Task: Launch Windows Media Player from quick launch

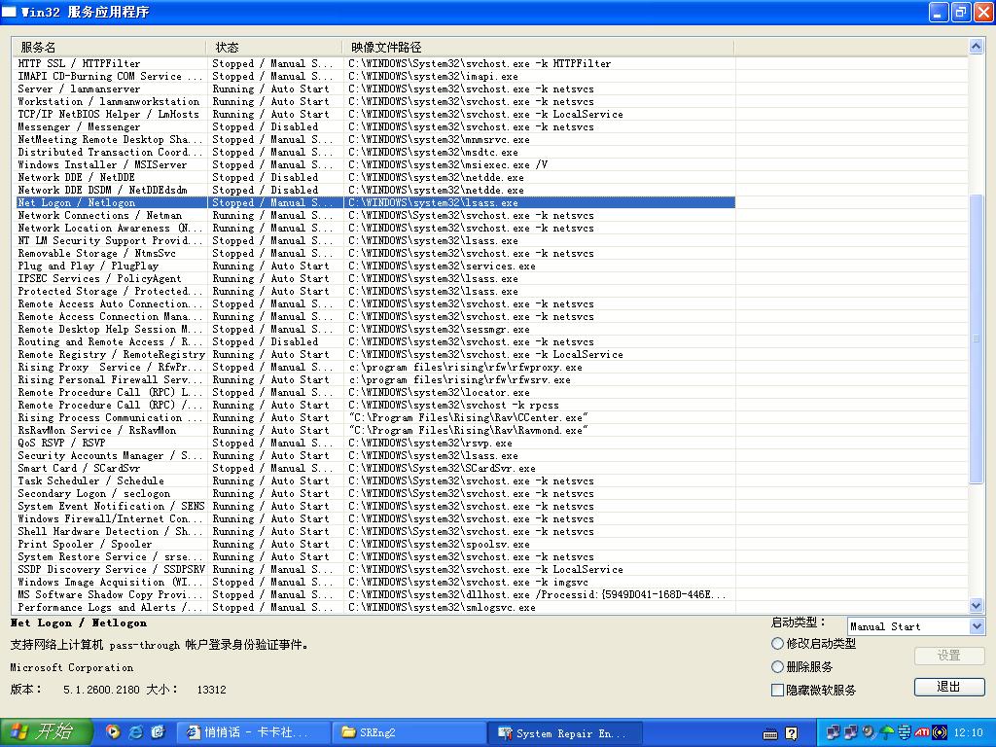Action: [113, 732]
